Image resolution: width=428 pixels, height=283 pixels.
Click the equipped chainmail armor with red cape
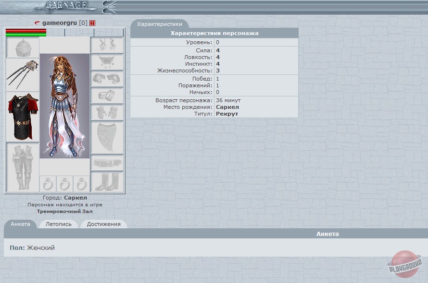(x=22, y=117)
